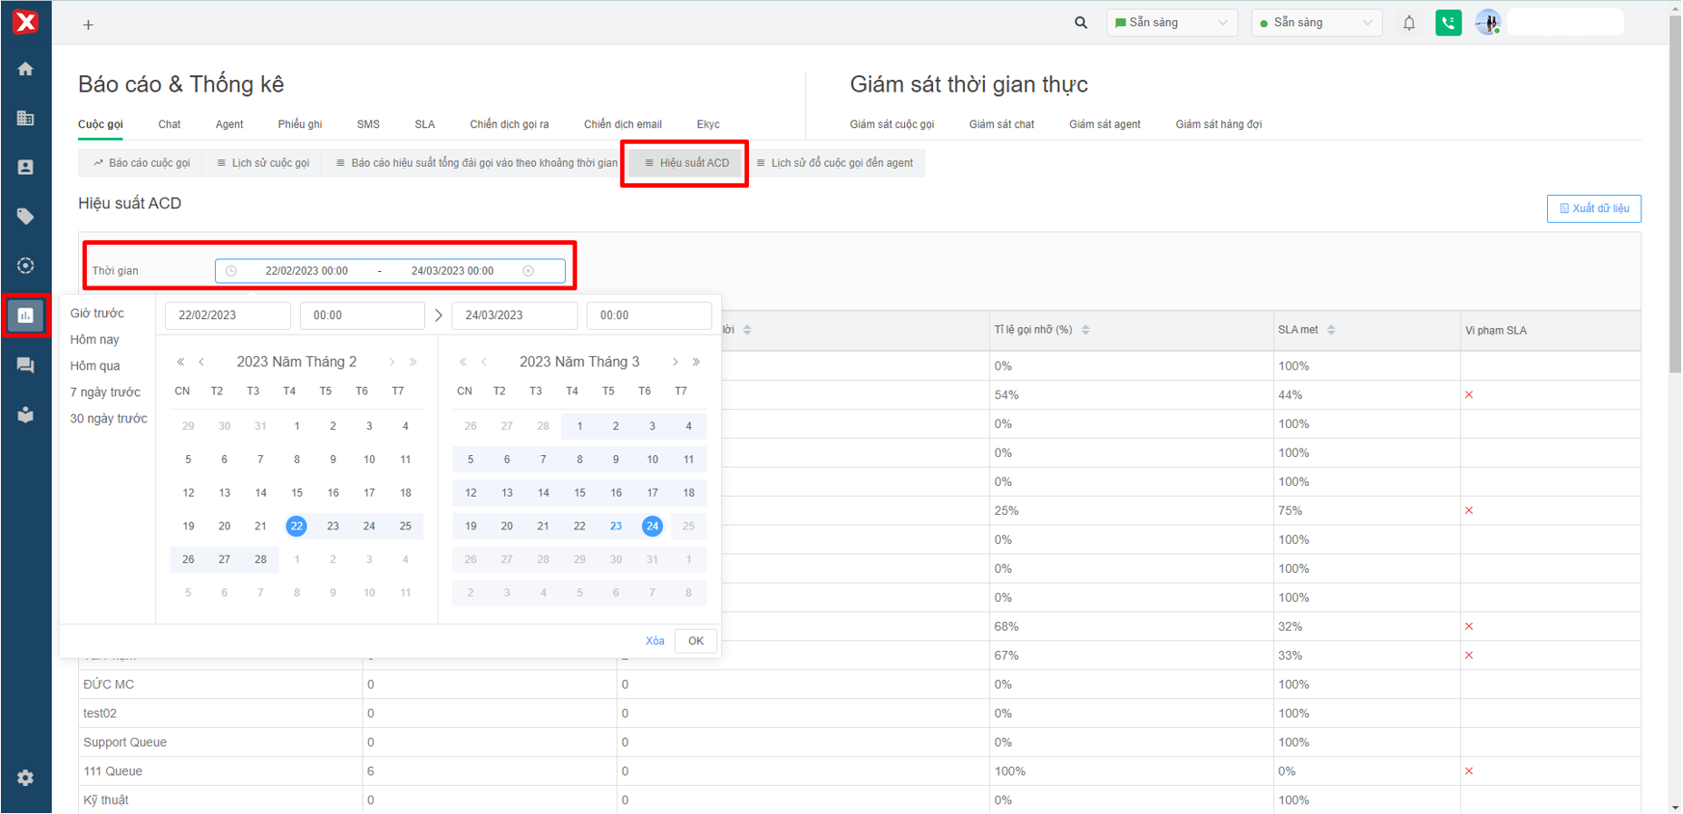The width and height of the screenshot is (1683, 814).
Task: Pick day 15 in the February calendar
Action: coord(297,493)
